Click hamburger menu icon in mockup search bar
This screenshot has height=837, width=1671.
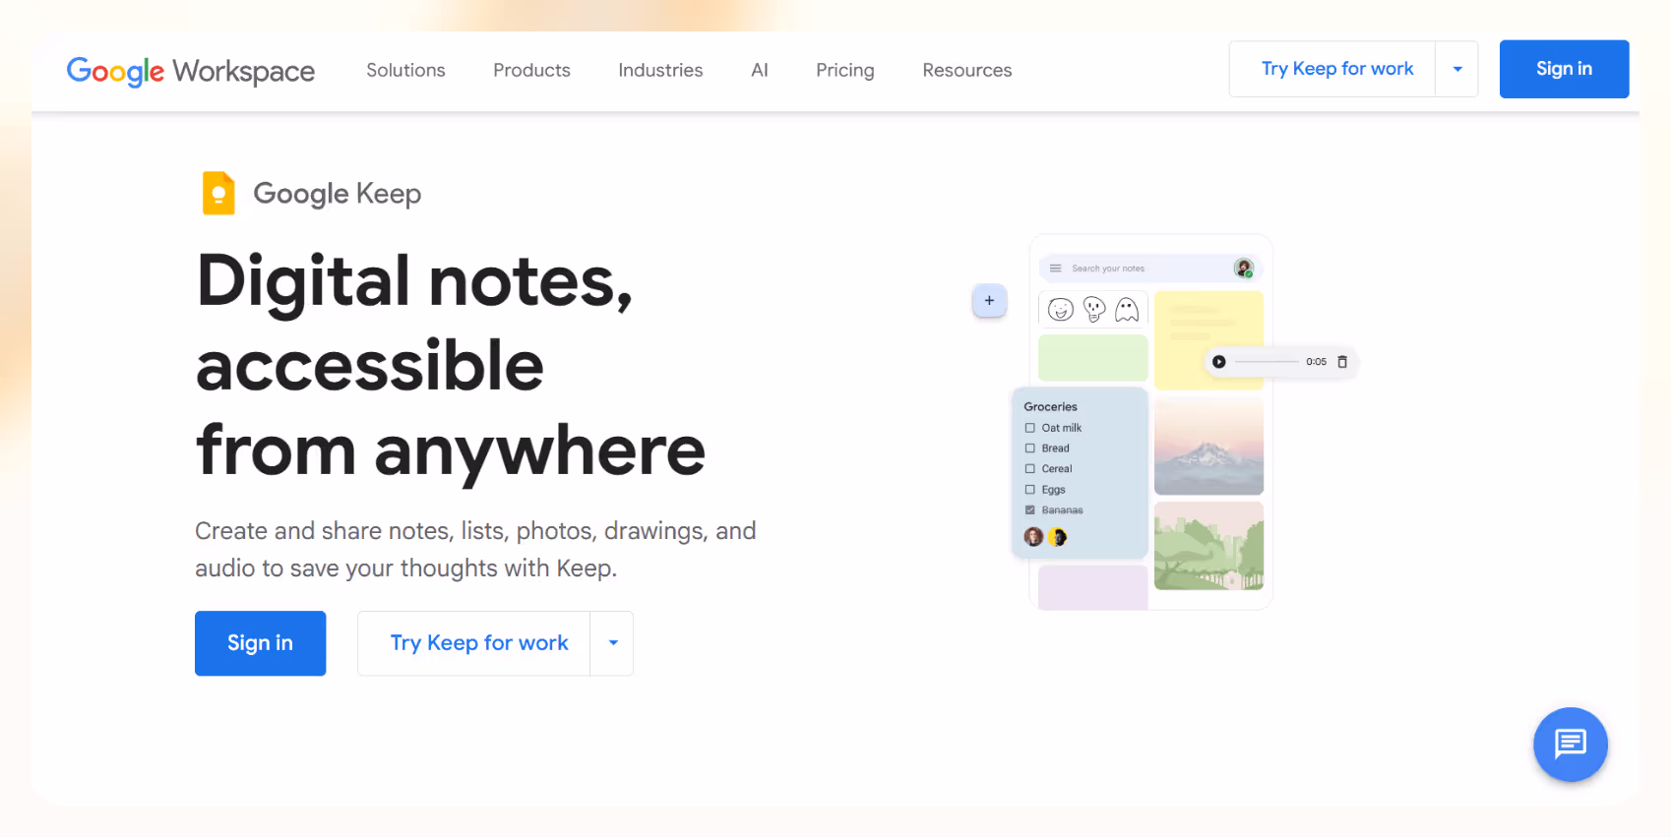[1055, 269]
